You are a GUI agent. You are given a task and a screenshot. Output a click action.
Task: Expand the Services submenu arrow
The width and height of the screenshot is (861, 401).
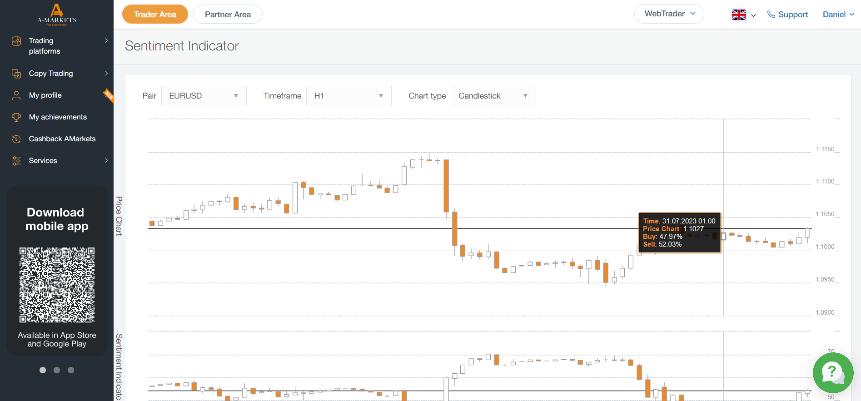coord(106,160)
